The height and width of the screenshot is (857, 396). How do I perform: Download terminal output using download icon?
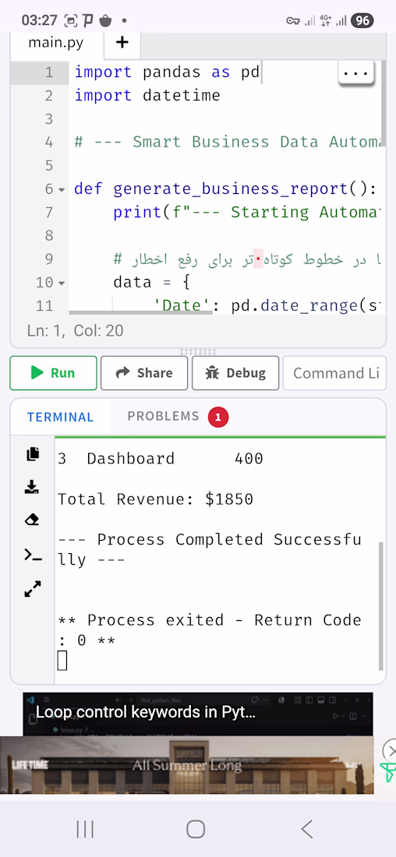point(33,486)
